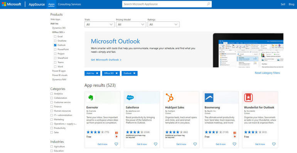
Task: Remove the Outlook filter tag
Action: [x=134, y=73]
